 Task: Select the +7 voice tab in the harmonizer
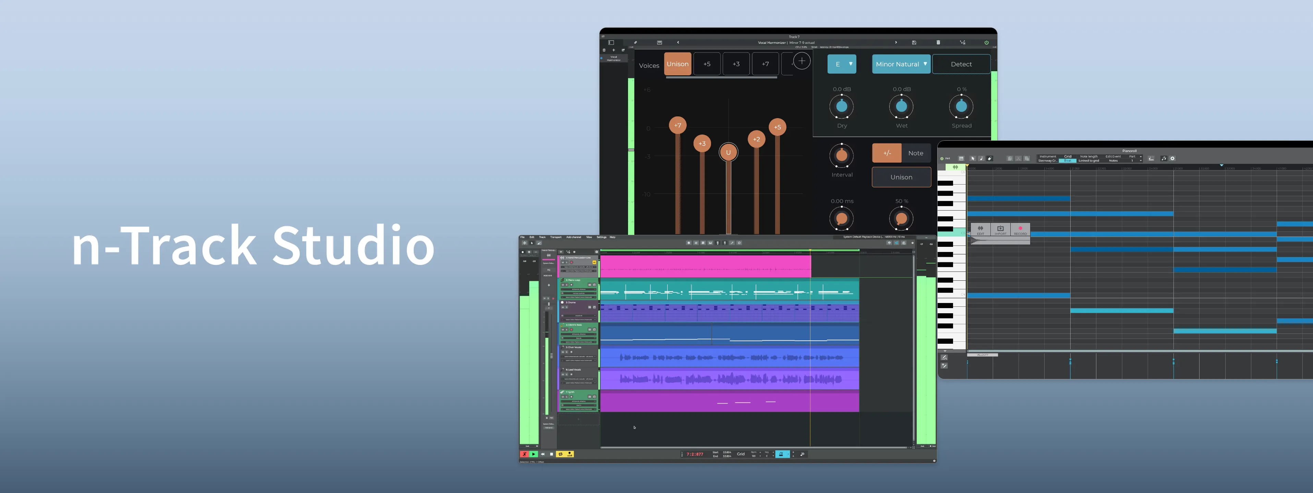(x=765, y=64)
